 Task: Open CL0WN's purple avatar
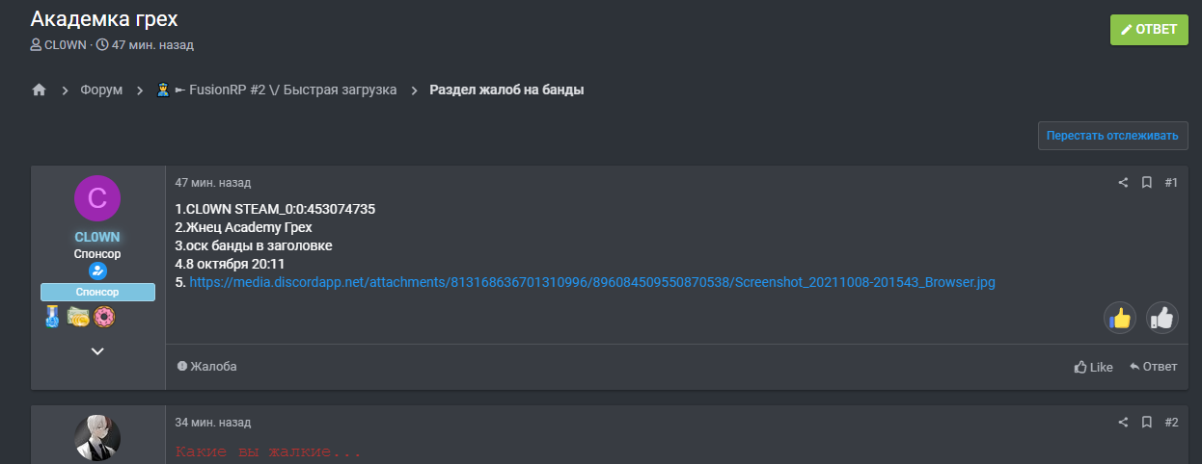click(x=97, y=198)
